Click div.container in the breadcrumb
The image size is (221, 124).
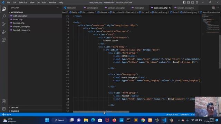click(87, 12)
